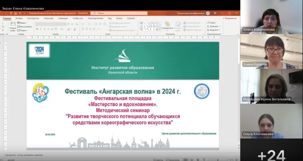Screen dimensions: 303x161
Task: Open the +24 participants tile
Action: tap(271, 150)
